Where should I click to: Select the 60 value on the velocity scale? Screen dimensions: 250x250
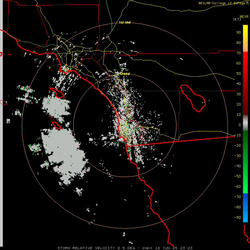[239, 63]
